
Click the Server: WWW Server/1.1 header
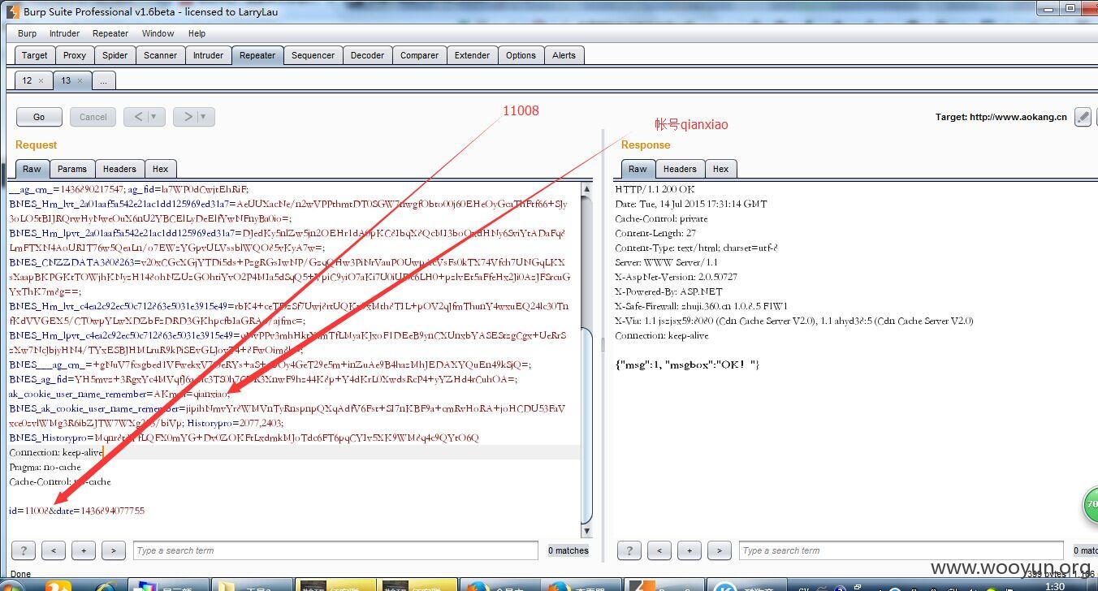667,262
